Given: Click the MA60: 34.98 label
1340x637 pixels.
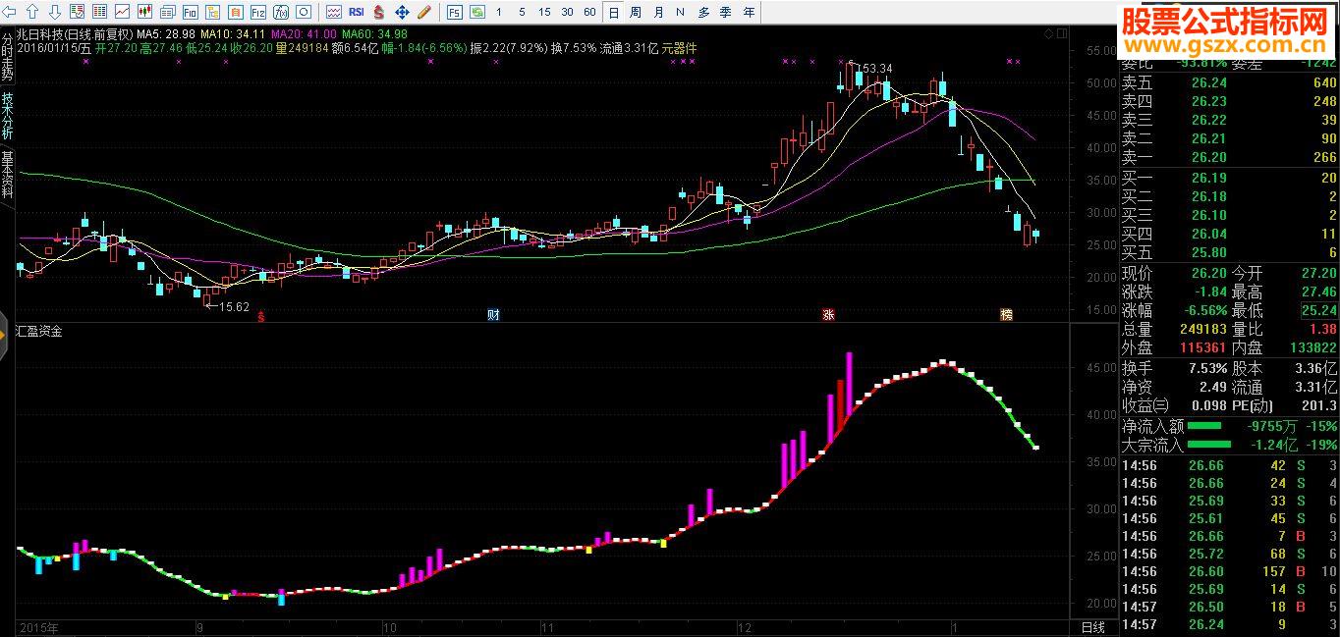Looking at the screenshot, I should (374, 33).
